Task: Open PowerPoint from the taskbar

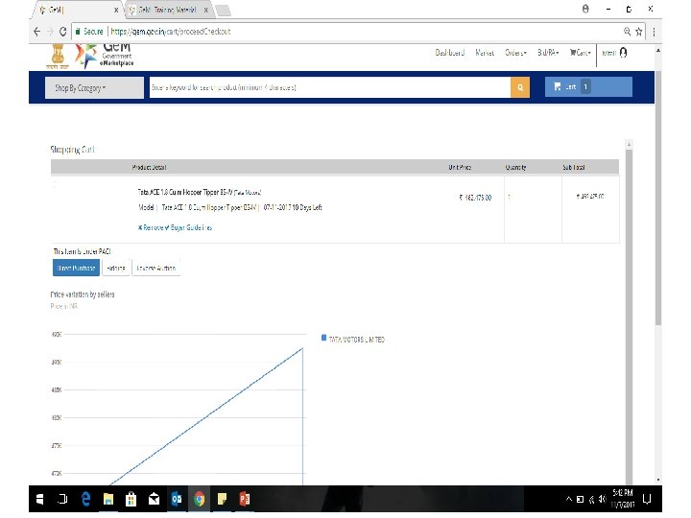Action: click(245, 499)
